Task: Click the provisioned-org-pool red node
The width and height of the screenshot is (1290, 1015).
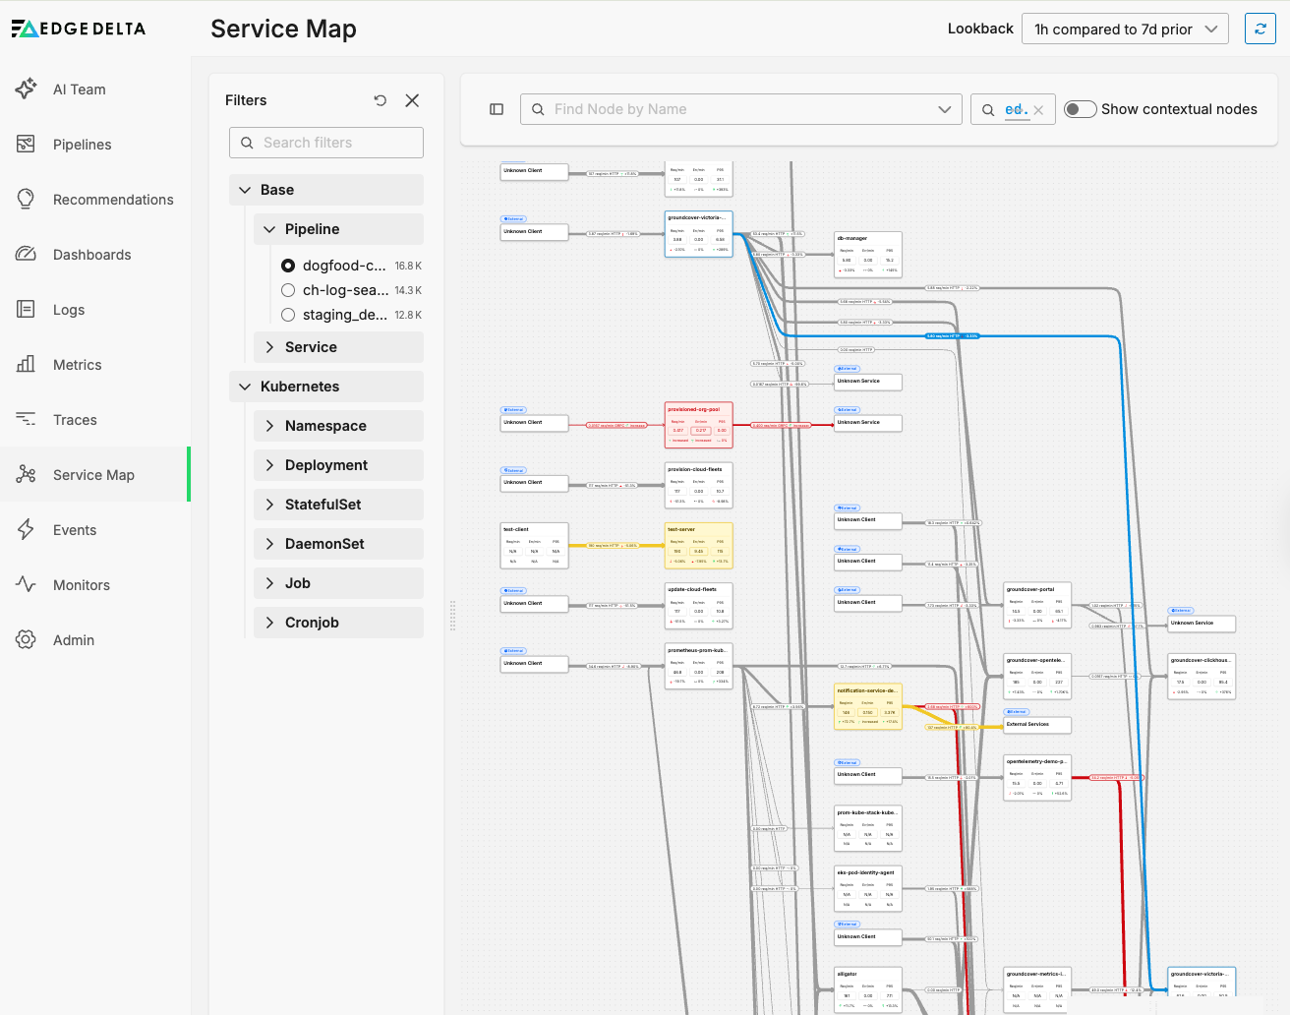Action: (x=698, y=425)
